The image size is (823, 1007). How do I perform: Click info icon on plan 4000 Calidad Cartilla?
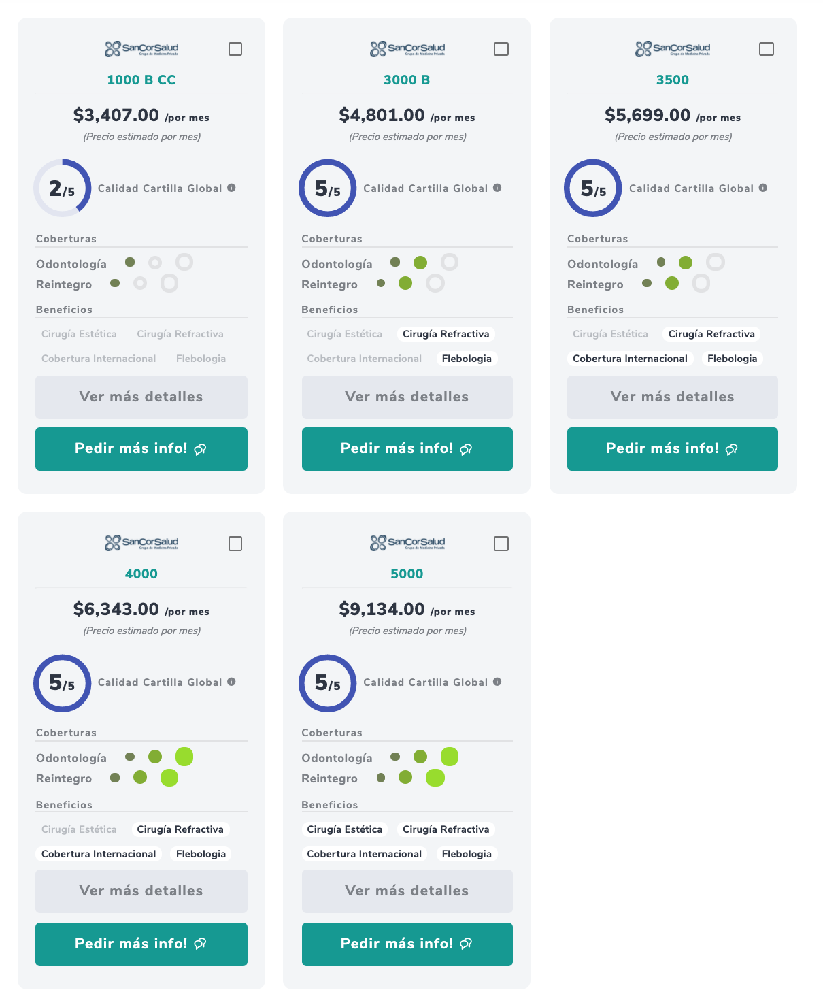coord(232,682)
